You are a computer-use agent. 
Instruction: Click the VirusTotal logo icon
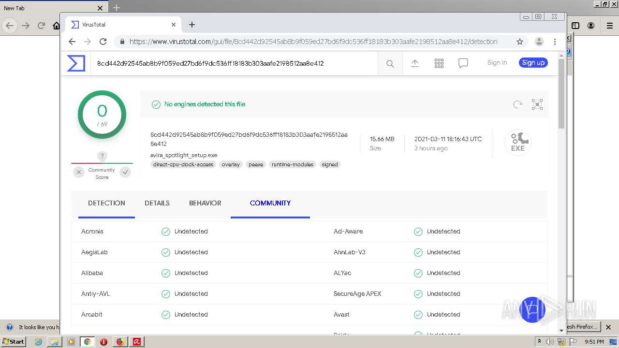click(x=76, y=63)
